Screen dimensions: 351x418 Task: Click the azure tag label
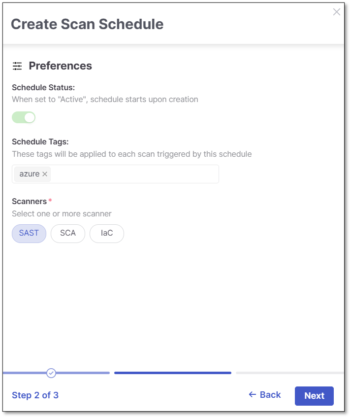tap(29, 174)
